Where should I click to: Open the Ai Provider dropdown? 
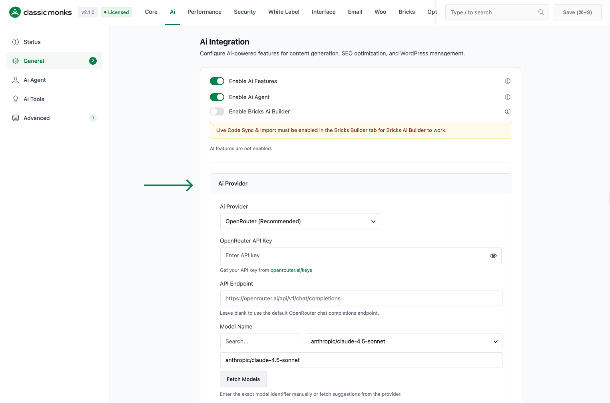coord(300,221)
